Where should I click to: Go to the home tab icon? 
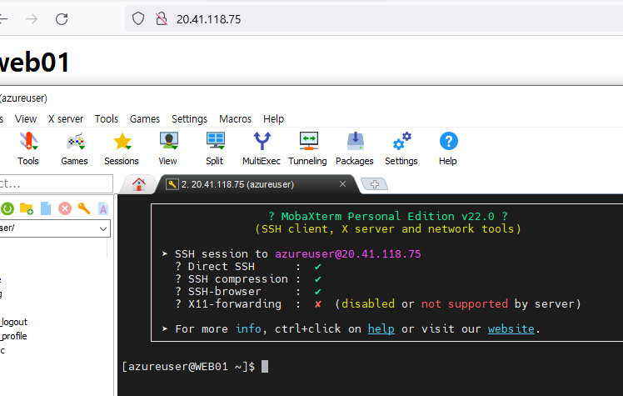tap(138, 184)
